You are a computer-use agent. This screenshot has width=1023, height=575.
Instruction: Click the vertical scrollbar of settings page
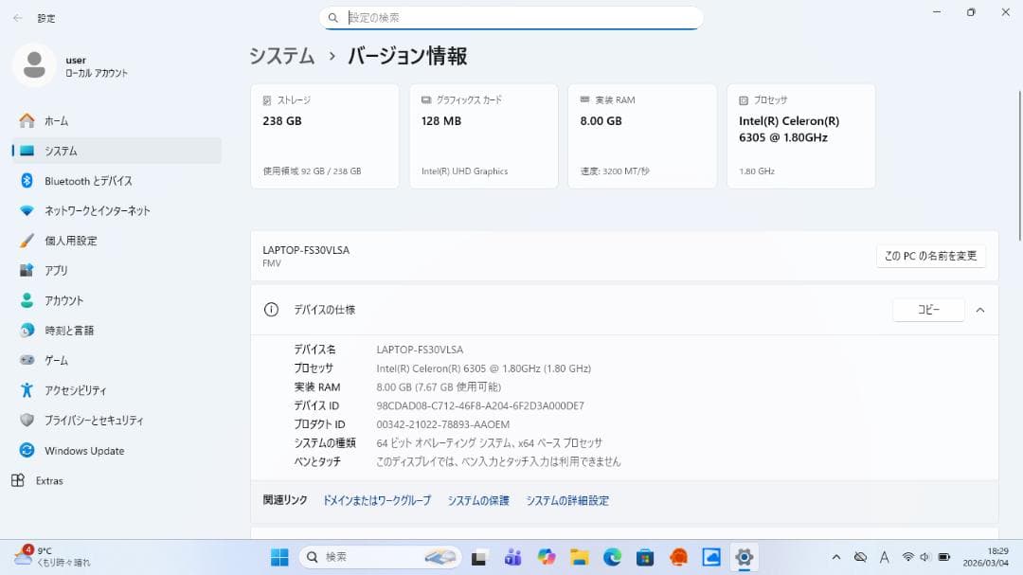(x=1019, y=166)
